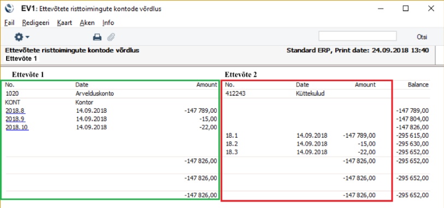Click the Otsi search button
The image size is (444, 208).
pyautogui.click(x=422, y=37)
